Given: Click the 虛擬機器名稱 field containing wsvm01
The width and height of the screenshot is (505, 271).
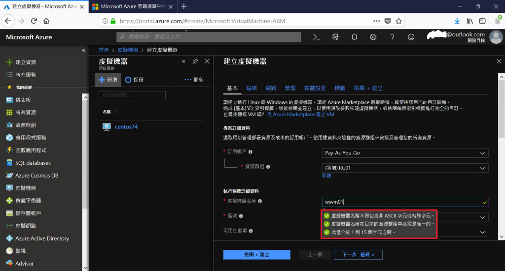Looking at the screenshot, I should tap(405, 202).
